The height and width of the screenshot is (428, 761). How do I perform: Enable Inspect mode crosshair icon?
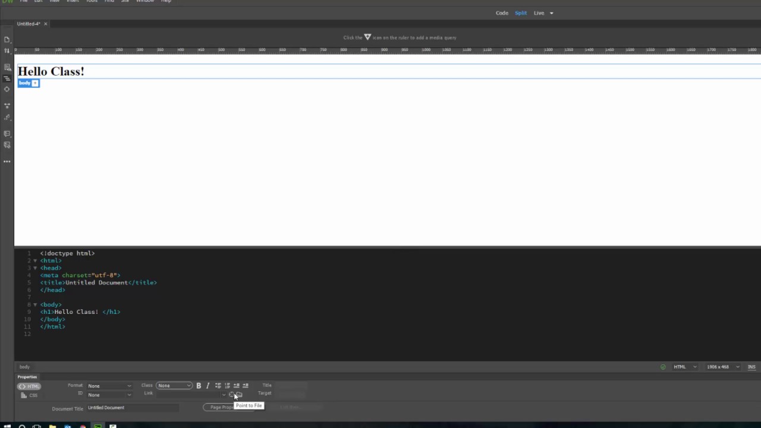7,89
